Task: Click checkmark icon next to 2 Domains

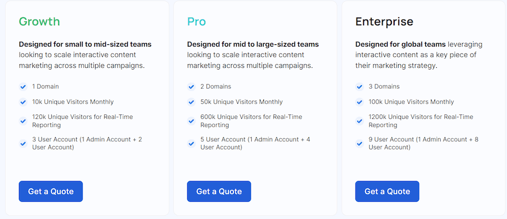Action: tap(191, 87)
